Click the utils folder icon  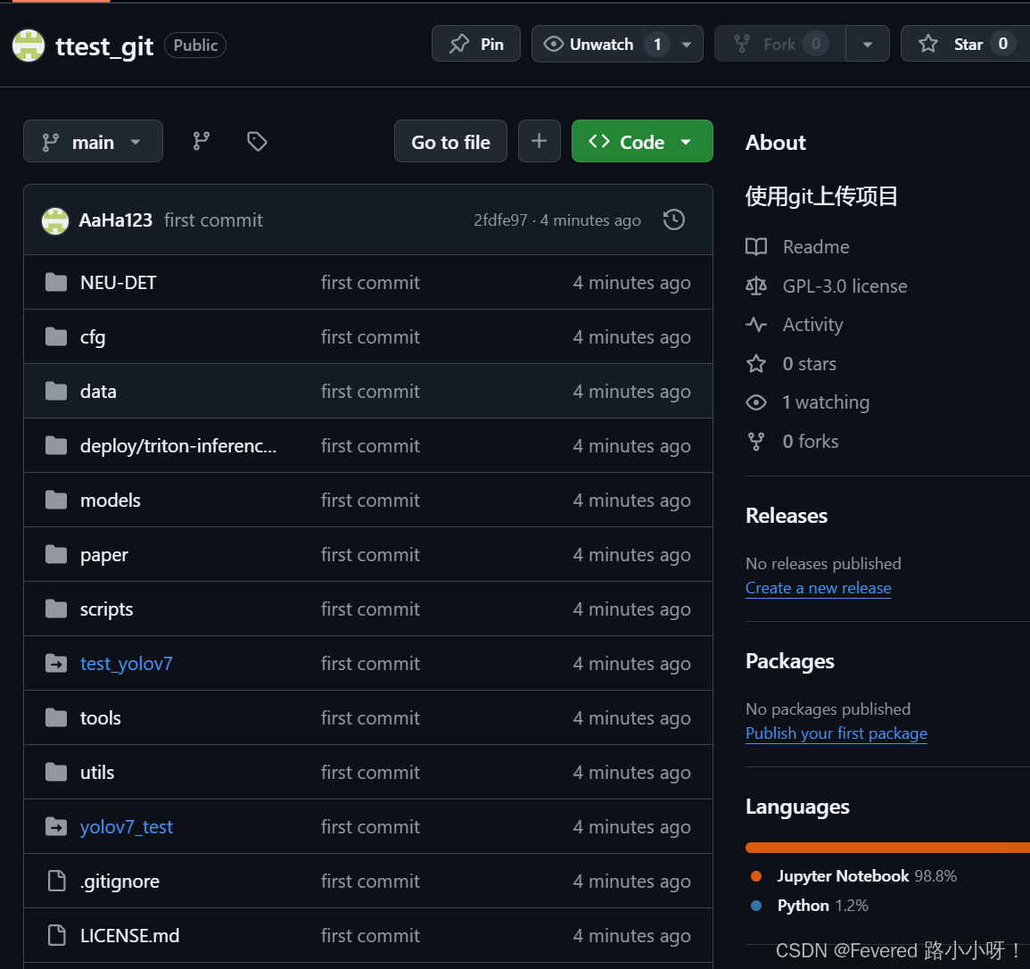[x=56, y=773]
